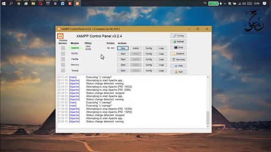Toggle the Mercury service checkbox
The height and width of the screenshot is (152, 271).
coord(63,65)
